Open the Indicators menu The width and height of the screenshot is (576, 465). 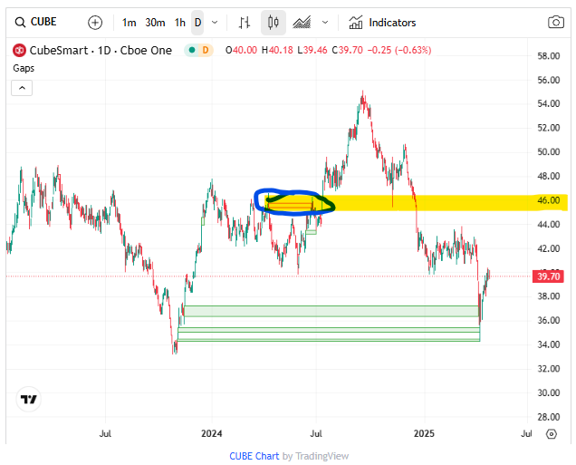point(382,23)
